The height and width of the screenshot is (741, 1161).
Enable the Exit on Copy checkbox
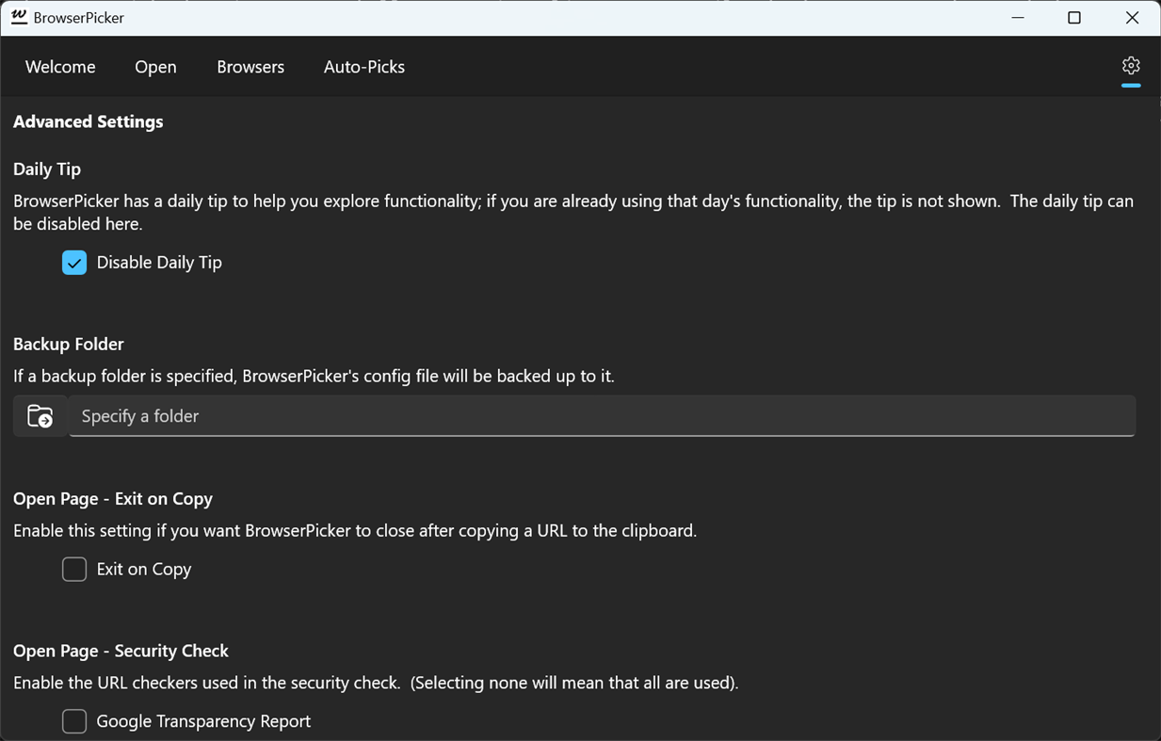[x=74, y=570]
